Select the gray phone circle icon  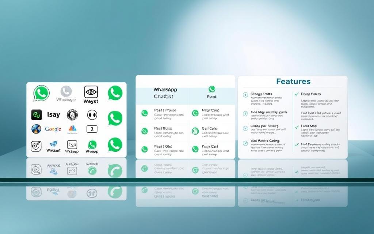coord(66,91)
